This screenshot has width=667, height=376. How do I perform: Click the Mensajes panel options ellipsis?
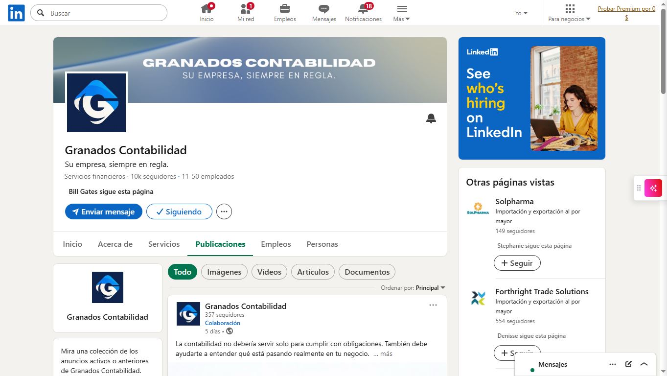coord(613,364)
